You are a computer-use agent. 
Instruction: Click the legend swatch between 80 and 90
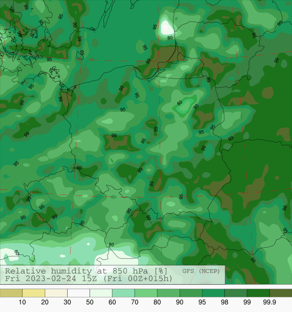coord(168,293)
